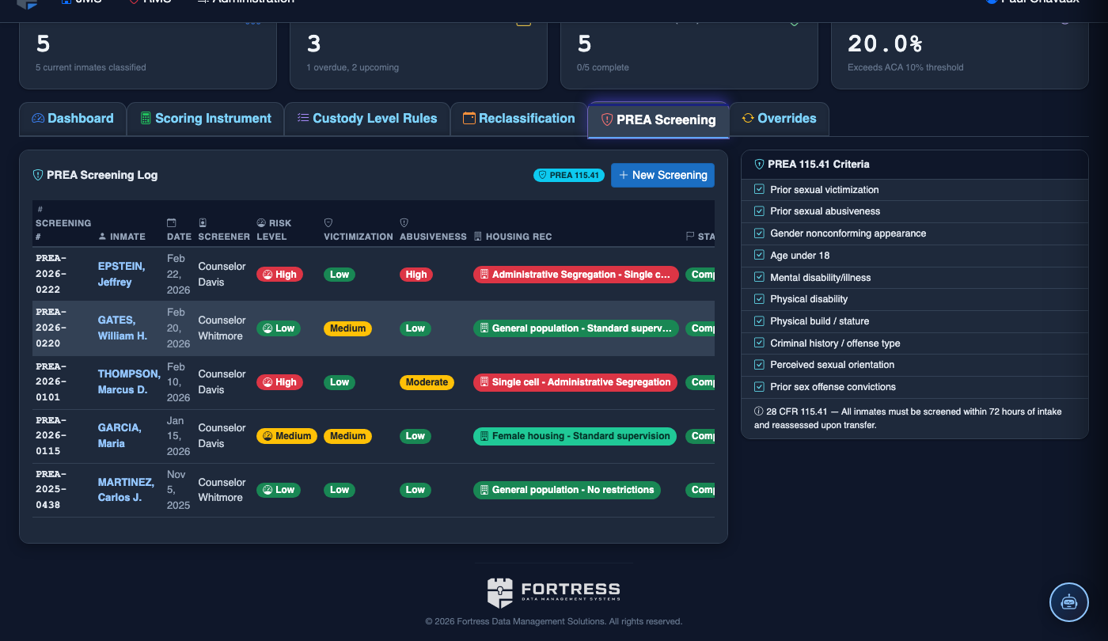Open the chatbot assistant icon
This screenshot has width=1108, height=641.
pyautogui.click(x=1069, y=602)
